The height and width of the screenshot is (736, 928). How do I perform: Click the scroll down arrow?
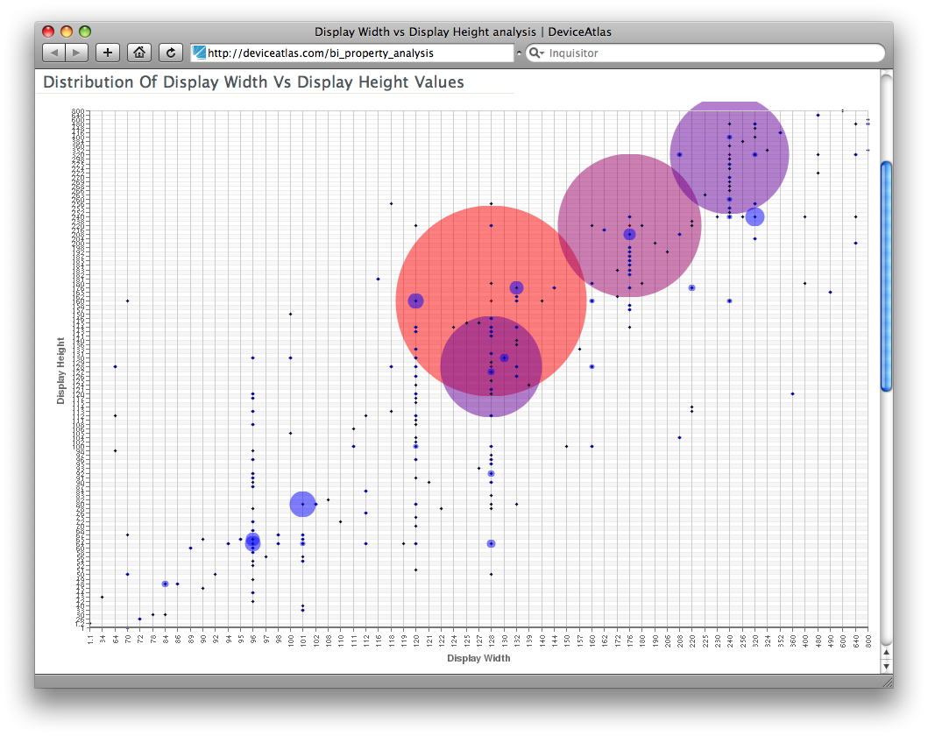[x=886, y=665]
